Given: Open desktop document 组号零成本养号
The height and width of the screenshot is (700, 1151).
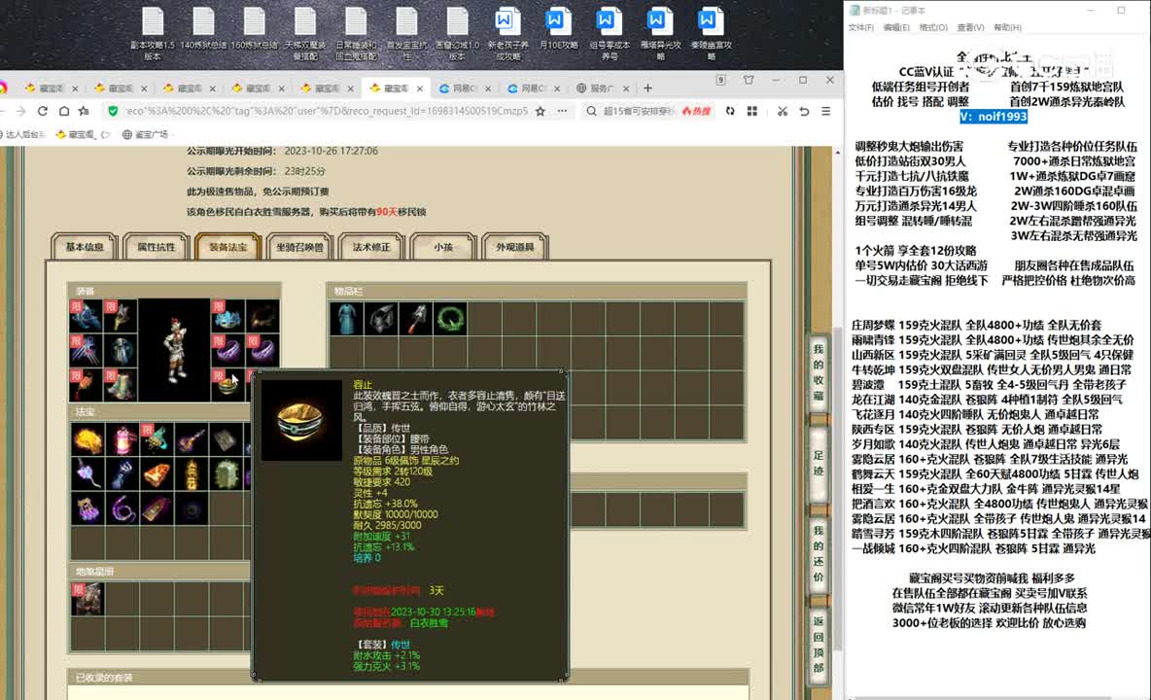Looking at the screenshot, I should 609,34.
